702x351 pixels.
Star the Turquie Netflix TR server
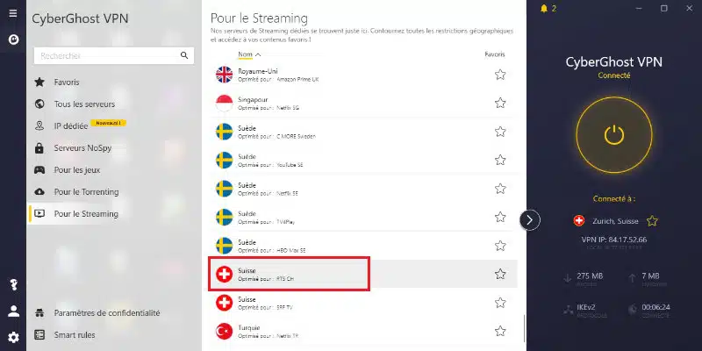click(x=500, y=332)
